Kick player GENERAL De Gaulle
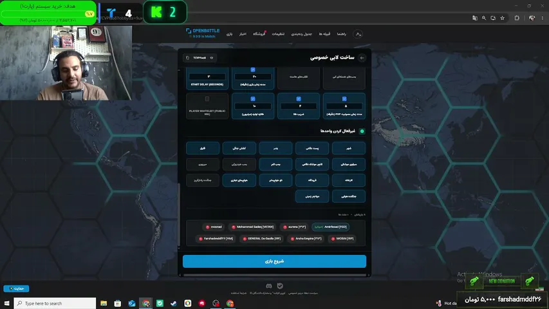 245,239
